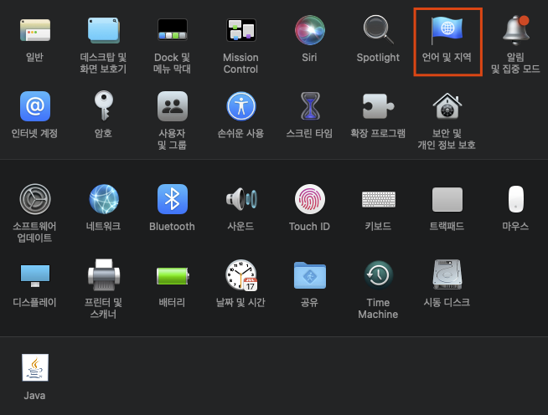Open the Siri preferences icon

coord(310,30)
